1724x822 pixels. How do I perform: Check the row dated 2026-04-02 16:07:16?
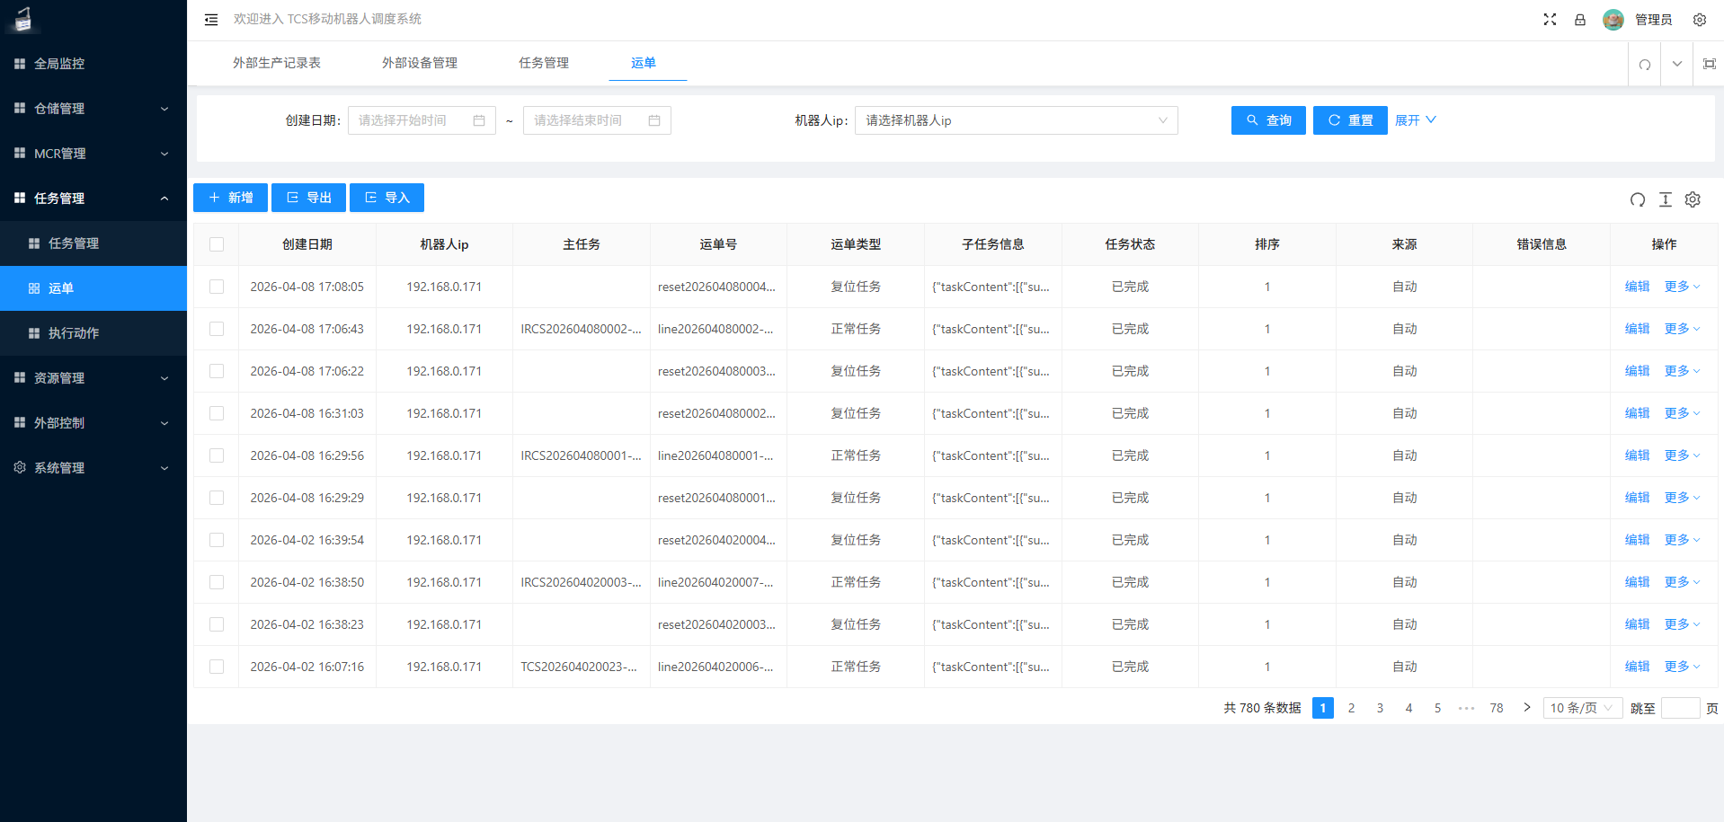217,667
